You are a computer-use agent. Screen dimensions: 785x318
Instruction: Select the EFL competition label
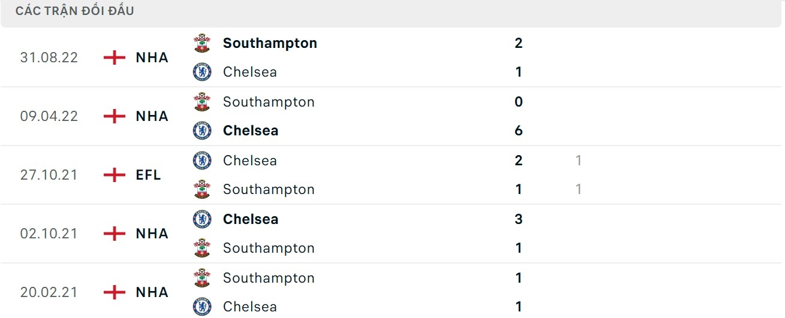[x=148, y=175]
